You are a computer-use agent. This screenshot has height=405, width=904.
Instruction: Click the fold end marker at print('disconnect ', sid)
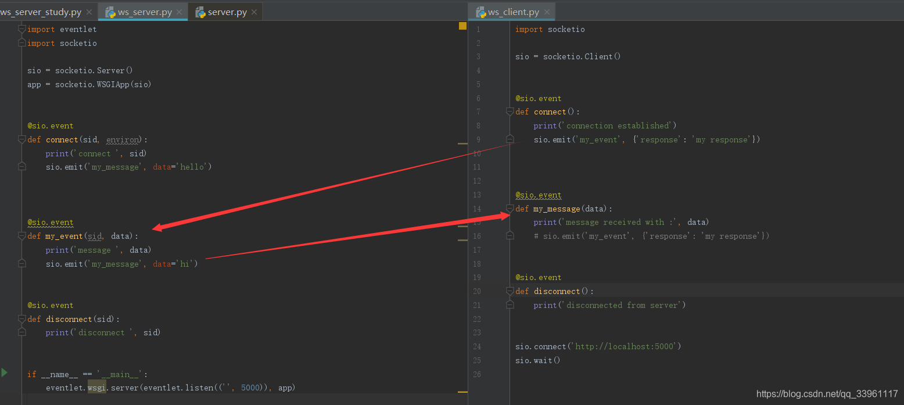coord(22,332)
